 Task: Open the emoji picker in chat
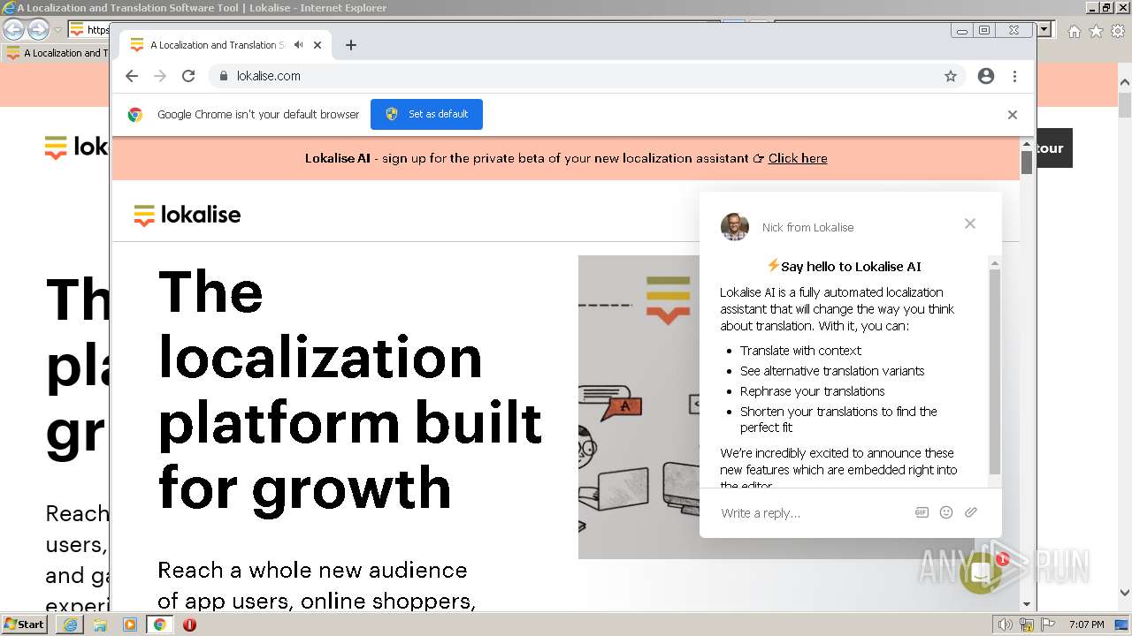tap(946, 512)
